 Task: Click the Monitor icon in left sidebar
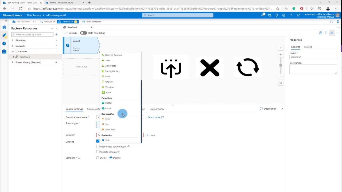pos(4,43)
